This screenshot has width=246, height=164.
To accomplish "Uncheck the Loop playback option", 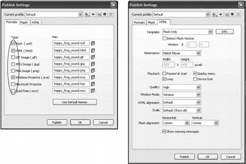I will (164, 79).
